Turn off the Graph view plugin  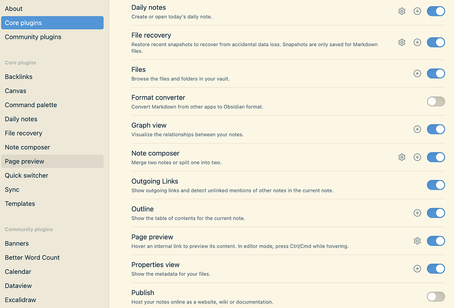click(436, 129)
